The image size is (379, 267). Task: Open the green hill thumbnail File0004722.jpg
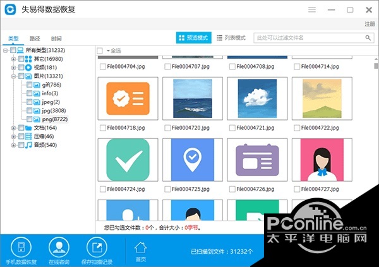point(322,98)
